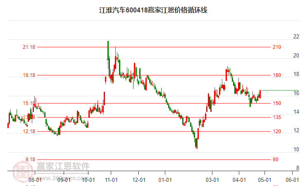This screenshot has width=300, height=186.
Task: Click the 16 value on right price axis
Action: (x=296, y=93)
